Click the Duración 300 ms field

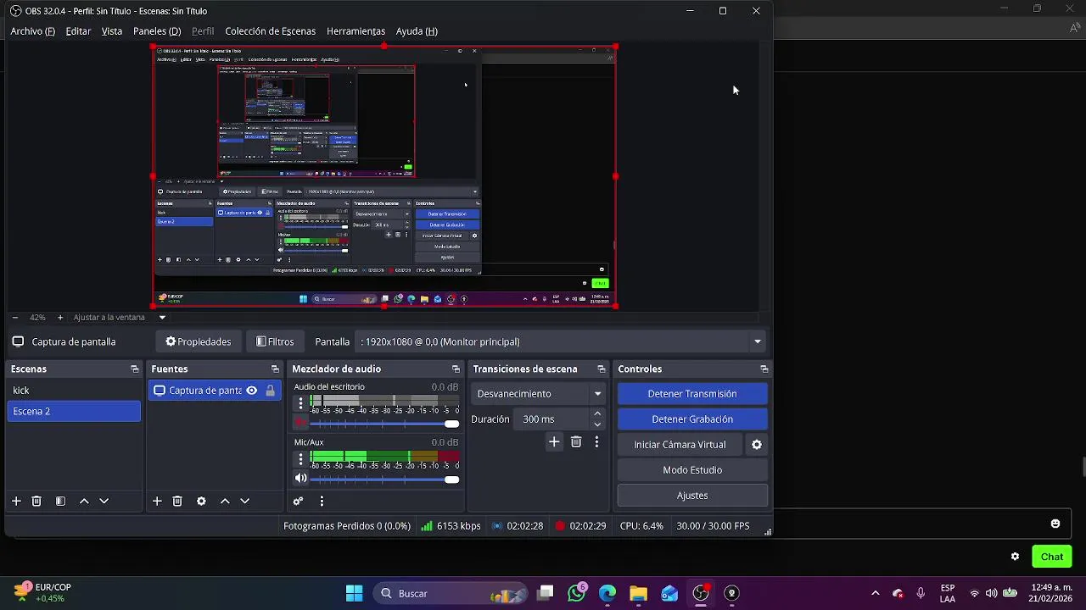[x=551, y=419]
